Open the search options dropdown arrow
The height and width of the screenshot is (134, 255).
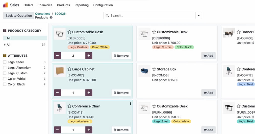pos(199,16)
